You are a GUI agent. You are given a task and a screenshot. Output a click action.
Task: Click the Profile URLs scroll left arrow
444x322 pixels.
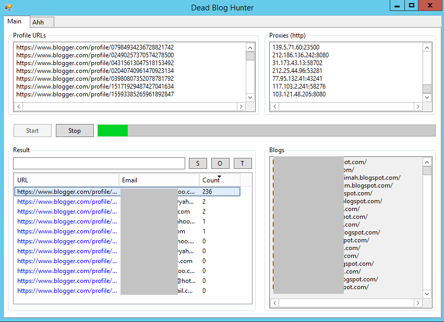[x=19, y=107]
